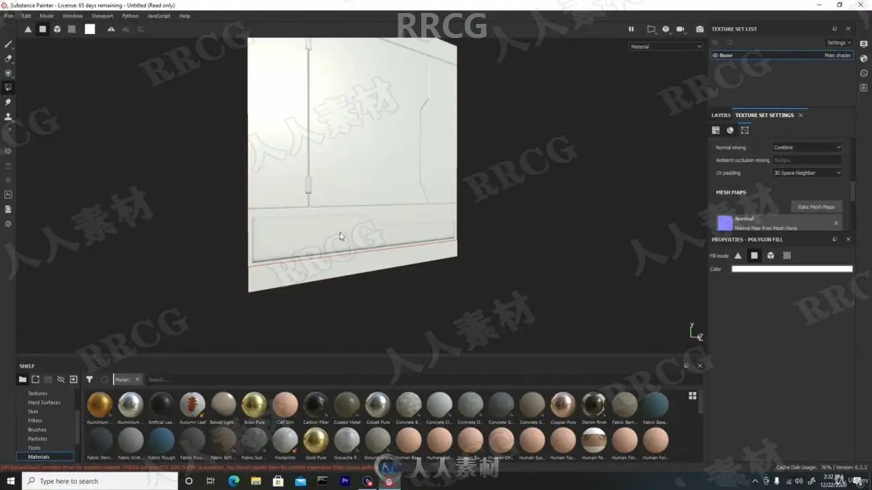Toggle the shelf grid view size icon
Image resolution: width=872 pixels, height=490 pixels.
click(693, 395)
